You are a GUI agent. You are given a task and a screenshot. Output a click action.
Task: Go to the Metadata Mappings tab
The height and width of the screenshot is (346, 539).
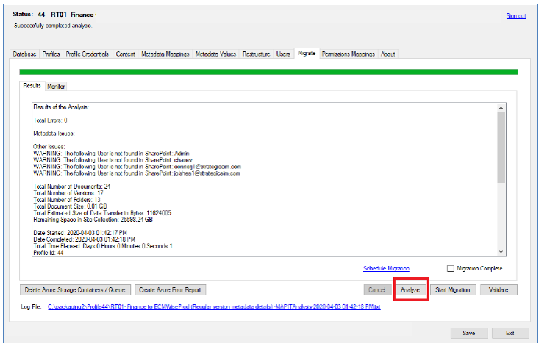[165, 54]
